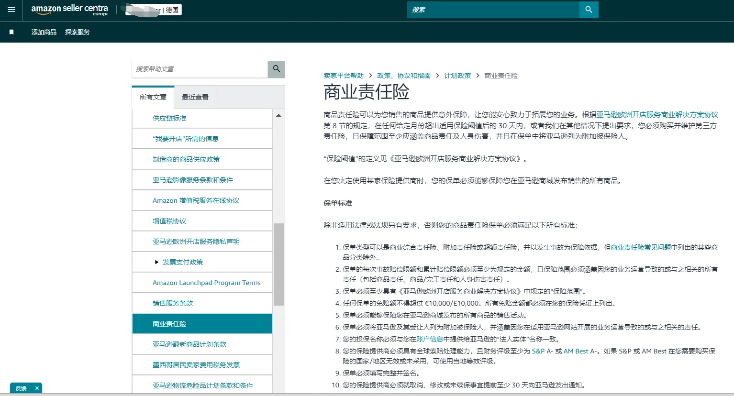Click the help article search icon
The width and height of the screenshot is (734, 396).
click(276, 69)
